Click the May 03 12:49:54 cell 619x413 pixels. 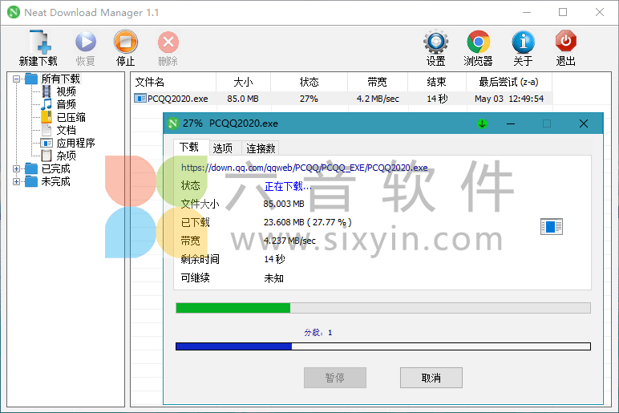[x=509, y=99]
